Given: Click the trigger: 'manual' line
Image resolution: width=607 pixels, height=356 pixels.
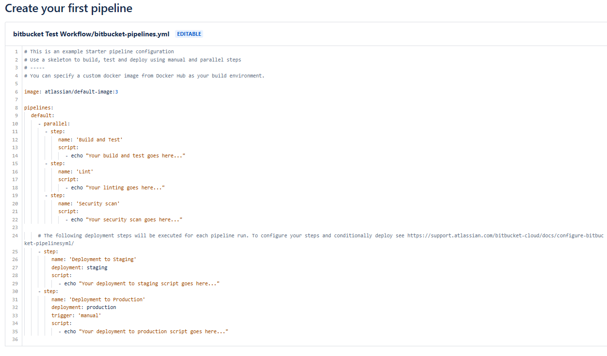Looking at the screenshot, I should (77, 315).
